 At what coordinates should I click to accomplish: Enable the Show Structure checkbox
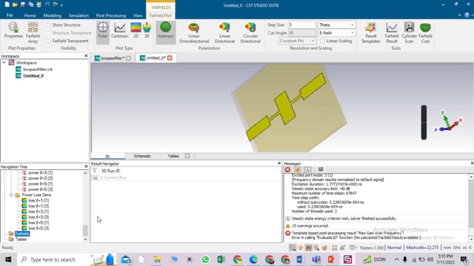click(x=48, y=25)
